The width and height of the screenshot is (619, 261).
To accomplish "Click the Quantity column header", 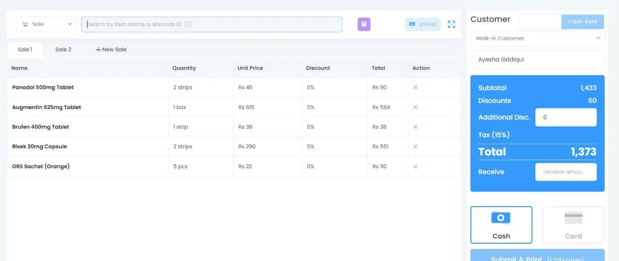I will point(184,68).
